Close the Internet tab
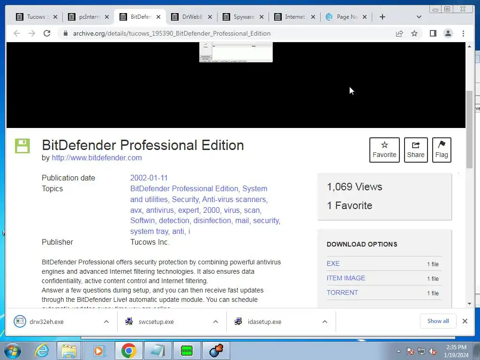This screenshot has width=480, height=360. (313, 17)
